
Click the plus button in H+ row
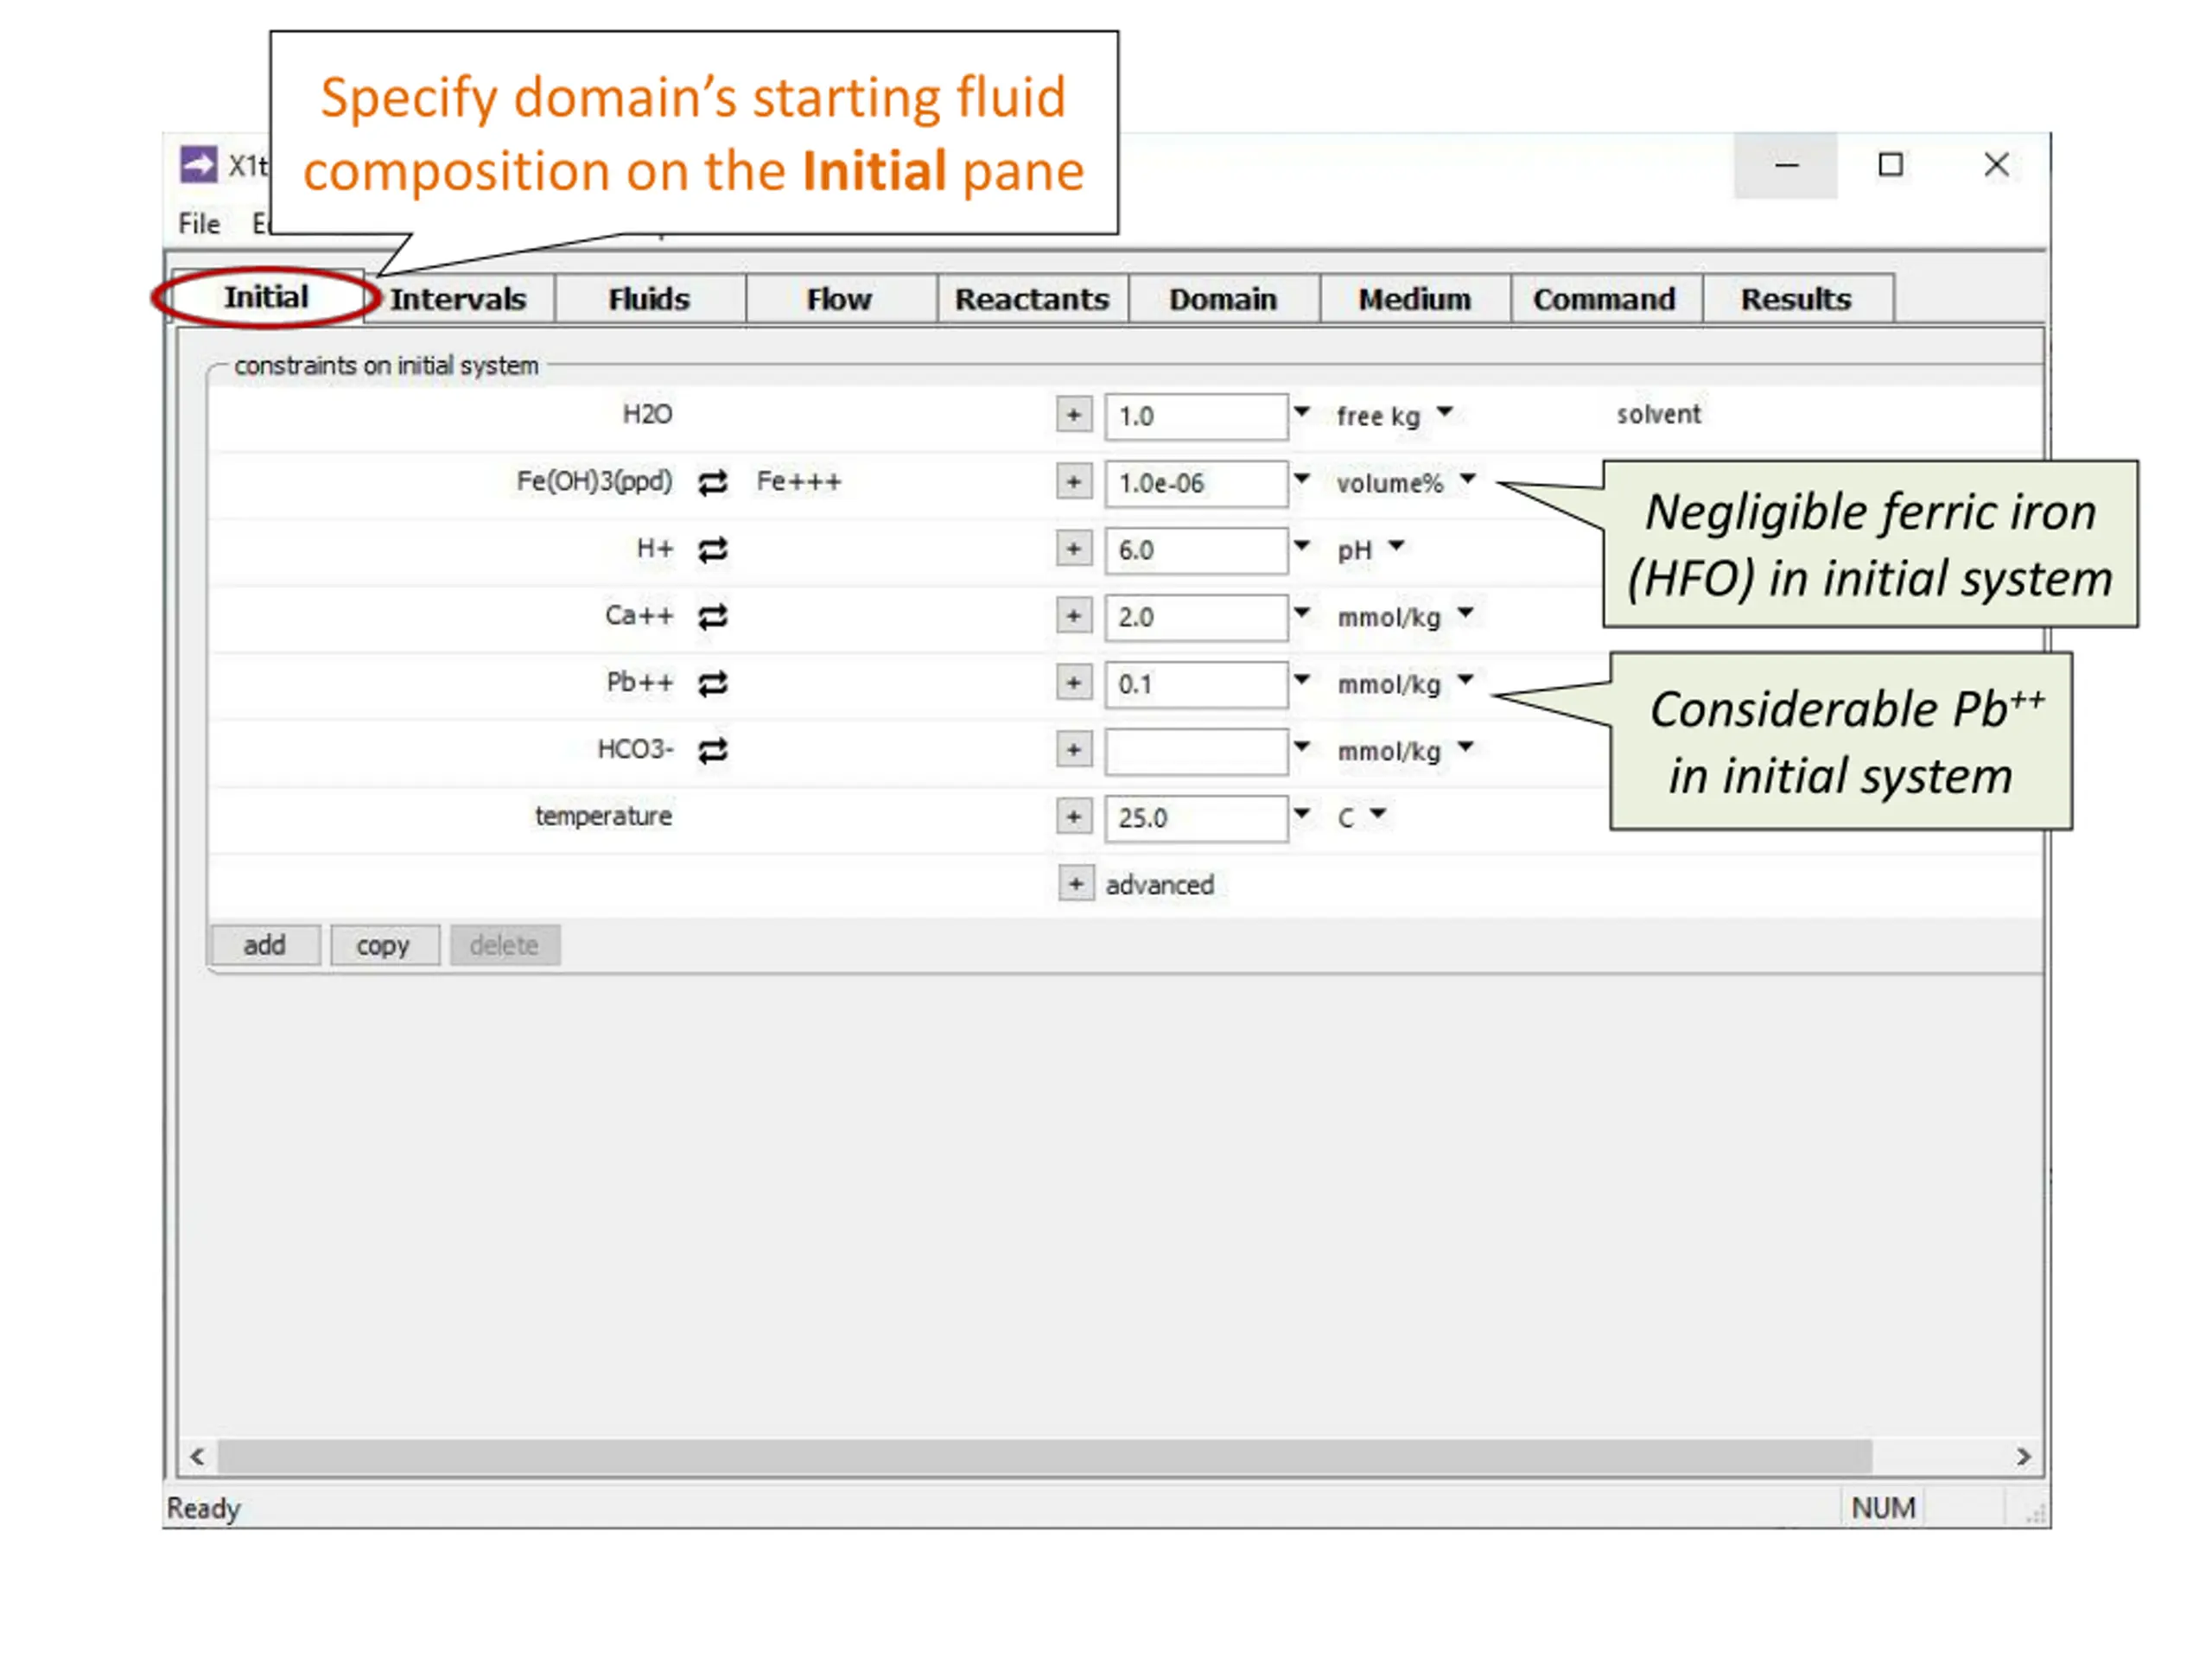1074,549
